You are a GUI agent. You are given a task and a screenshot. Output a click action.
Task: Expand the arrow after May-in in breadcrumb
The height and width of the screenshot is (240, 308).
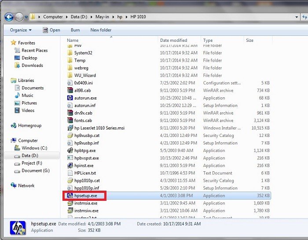click(113, 17)
